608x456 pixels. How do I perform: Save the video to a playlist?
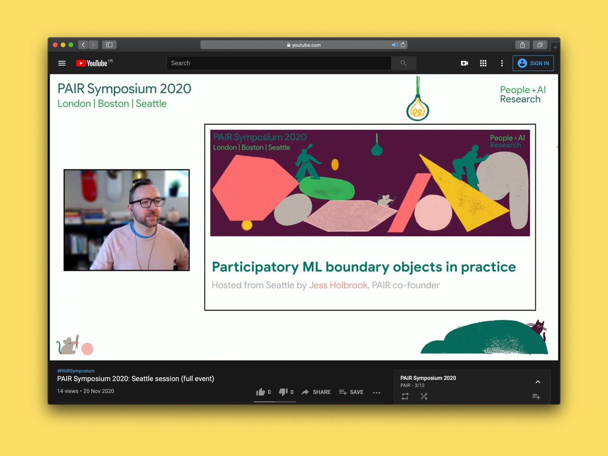tap(351, 392)
